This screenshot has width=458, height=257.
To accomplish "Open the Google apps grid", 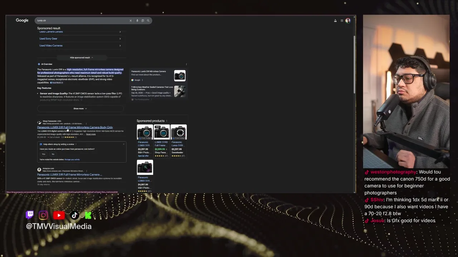I will click(342, 21).
